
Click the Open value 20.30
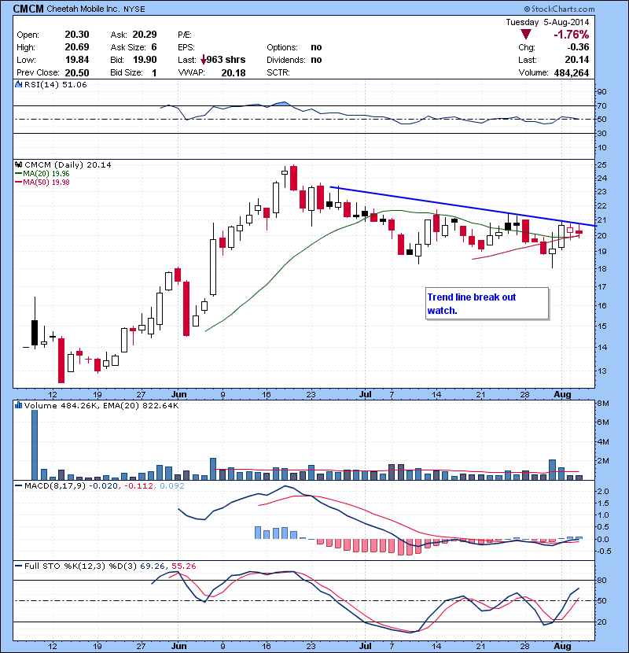(x=77, y=35)
